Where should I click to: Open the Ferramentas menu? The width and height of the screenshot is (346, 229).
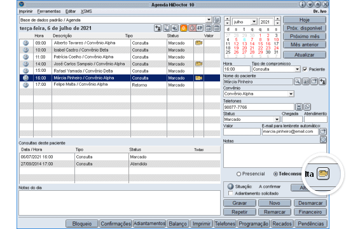49,11
